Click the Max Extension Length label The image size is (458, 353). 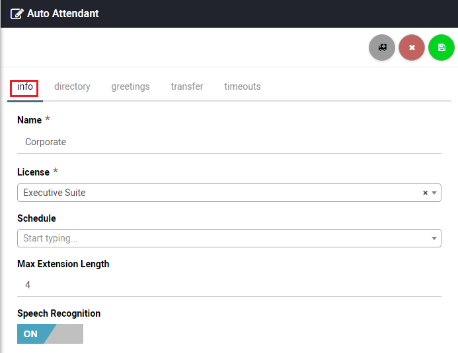pyautogui.click(x=63, y=264)
